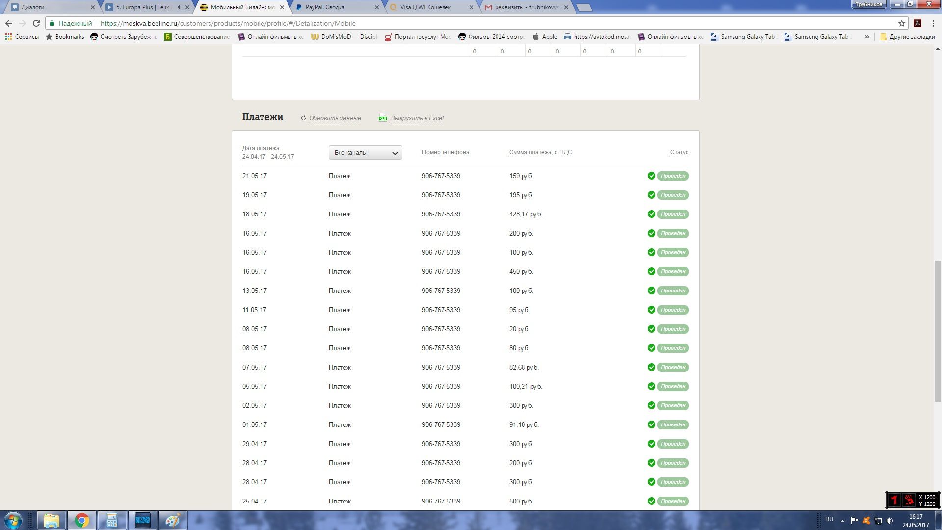Open the payment date range selector
This screenshot has width=942, height=530.
point(268,157)
